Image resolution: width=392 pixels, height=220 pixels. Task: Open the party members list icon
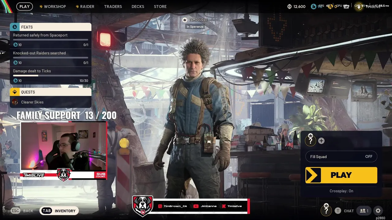[364, 211]
